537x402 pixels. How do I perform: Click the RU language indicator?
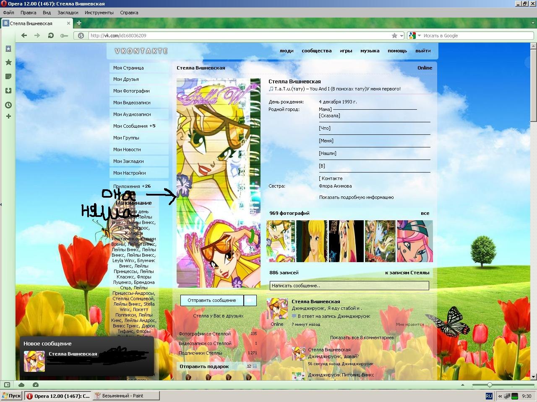[x=489, y=396]
